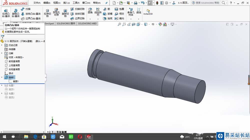Select 草图1 under 旋转1
Viewport: 250px width, 140px height.
click(14, 81)
